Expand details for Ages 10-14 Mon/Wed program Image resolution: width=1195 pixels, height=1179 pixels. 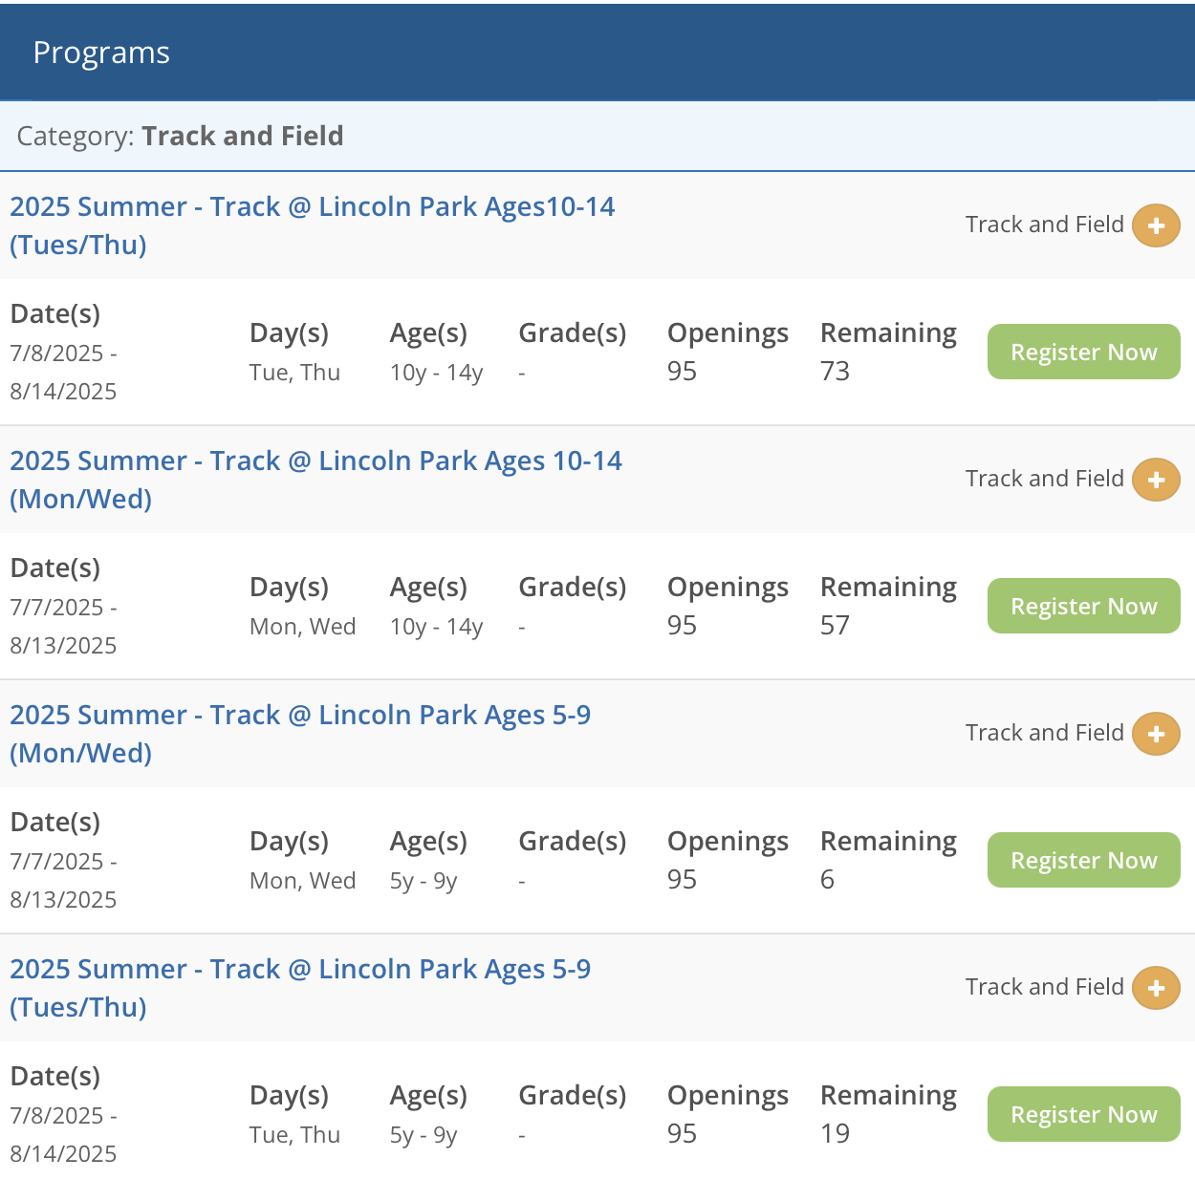(x=1156, y=480)
